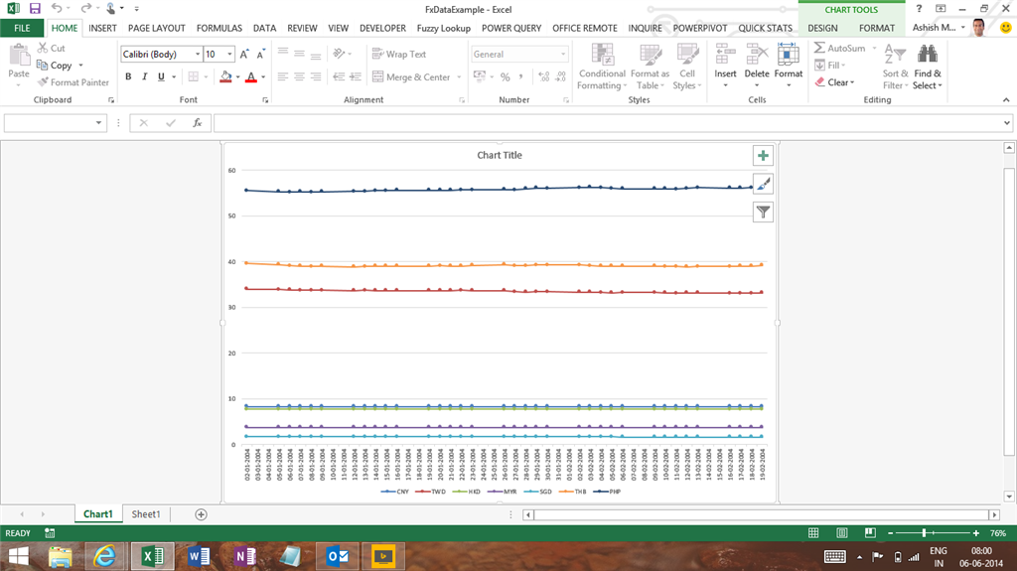Click the Insert cells icon

pyautogui.click(x=725, y=55)
